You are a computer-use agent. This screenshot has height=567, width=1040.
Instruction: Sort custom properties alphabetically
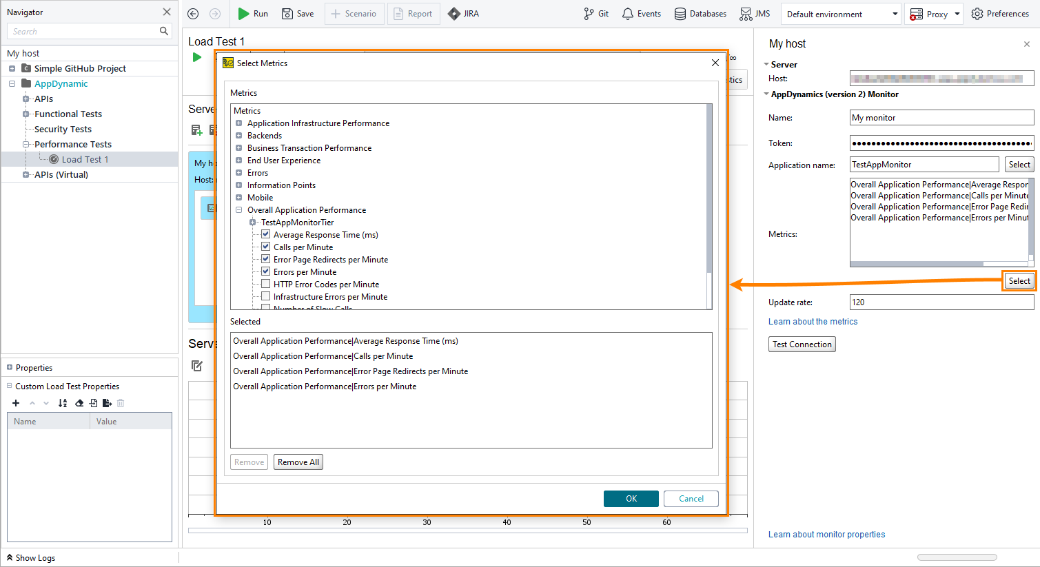tap(63, 403)
